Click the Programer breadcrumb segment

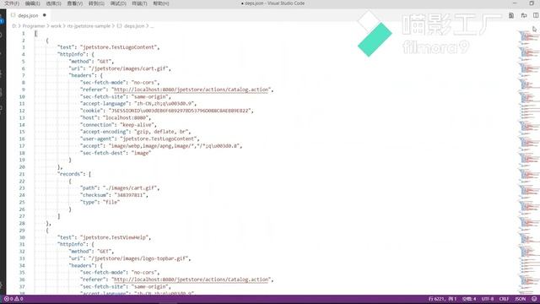pos(34,26)
